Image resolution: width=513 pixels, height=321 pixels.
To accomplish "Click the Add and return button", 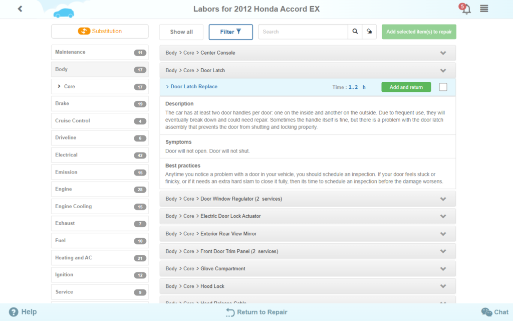I will tap(406, 87).
